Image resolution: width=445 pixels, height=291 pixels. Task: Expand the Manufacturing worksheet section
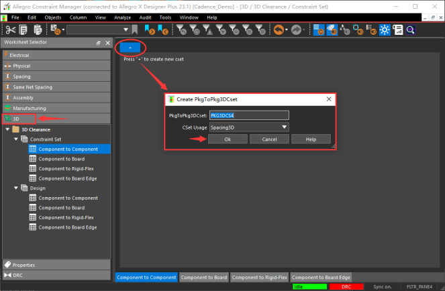click(x=56, y=108)
